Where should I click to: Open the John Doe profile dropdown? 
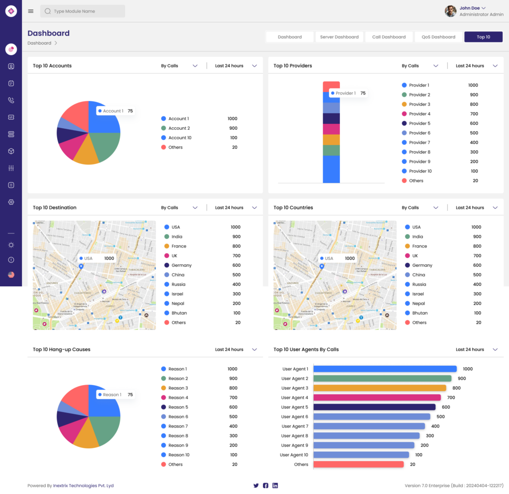tap(474, 11)
